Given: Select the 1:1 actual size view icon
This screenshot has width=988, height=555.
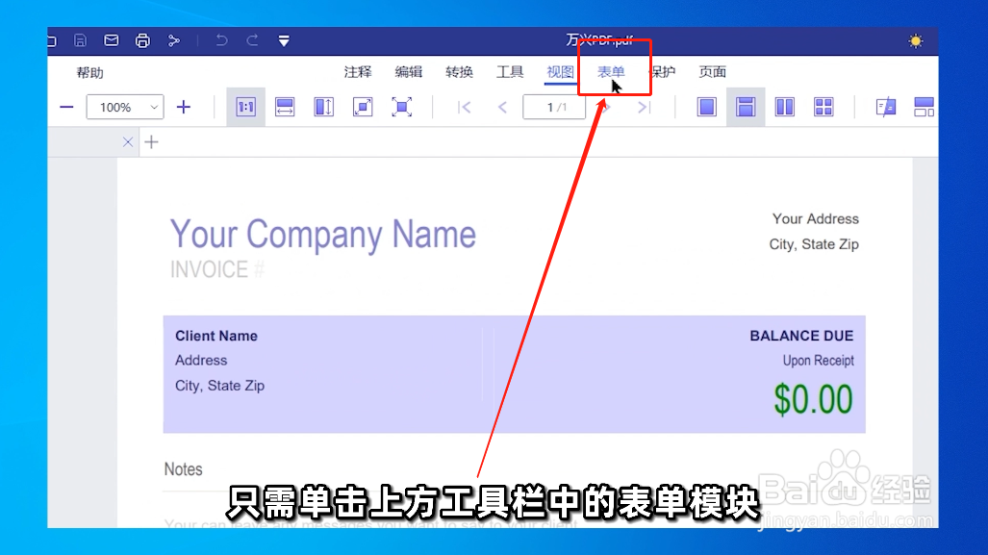Looking at the screenshot, I should (x=245, y=107).
